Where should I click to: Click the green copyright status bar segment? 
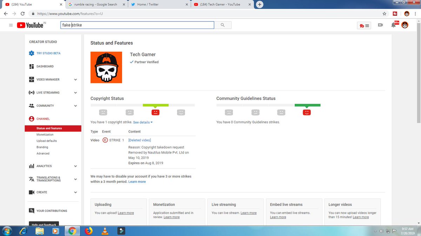click(156, 105)
